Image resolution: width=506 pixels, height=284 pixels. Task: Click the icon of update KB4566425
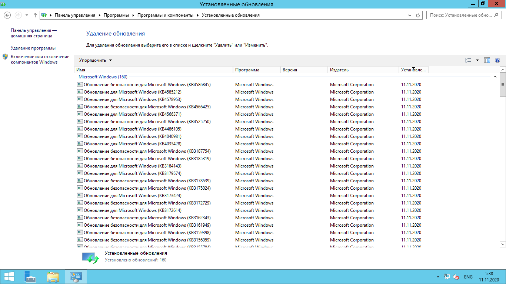coord(80,106)
